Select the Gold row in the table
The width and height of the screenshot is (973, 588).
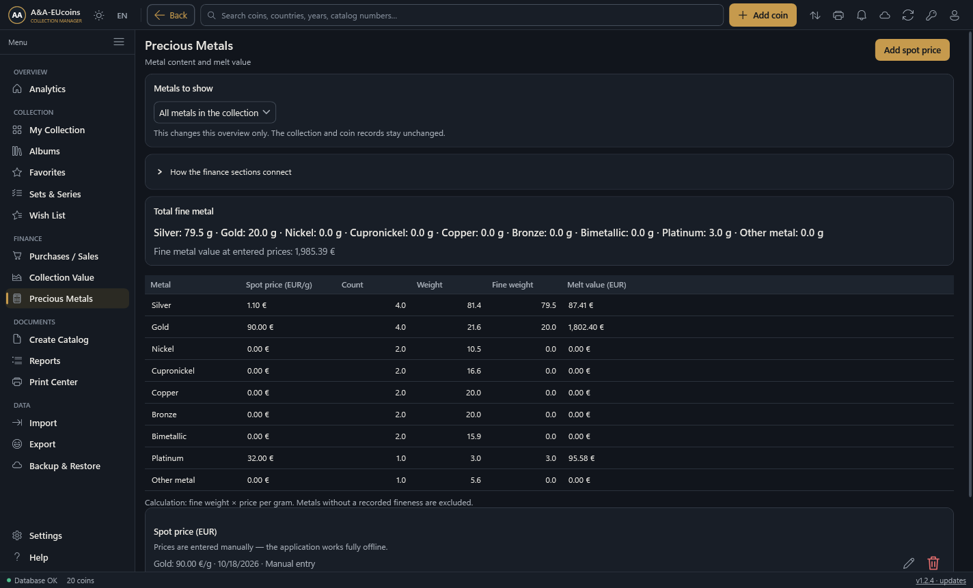549,327
